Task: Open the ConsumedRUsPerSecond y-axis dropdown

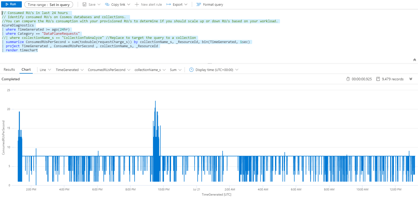Action: [x=109, y=70]
